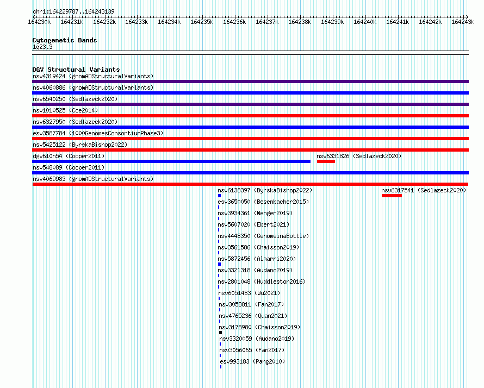Open the first nsv3561586 (Chaisson2019) label
The image size is (484, 388).
tap(258, 247)
